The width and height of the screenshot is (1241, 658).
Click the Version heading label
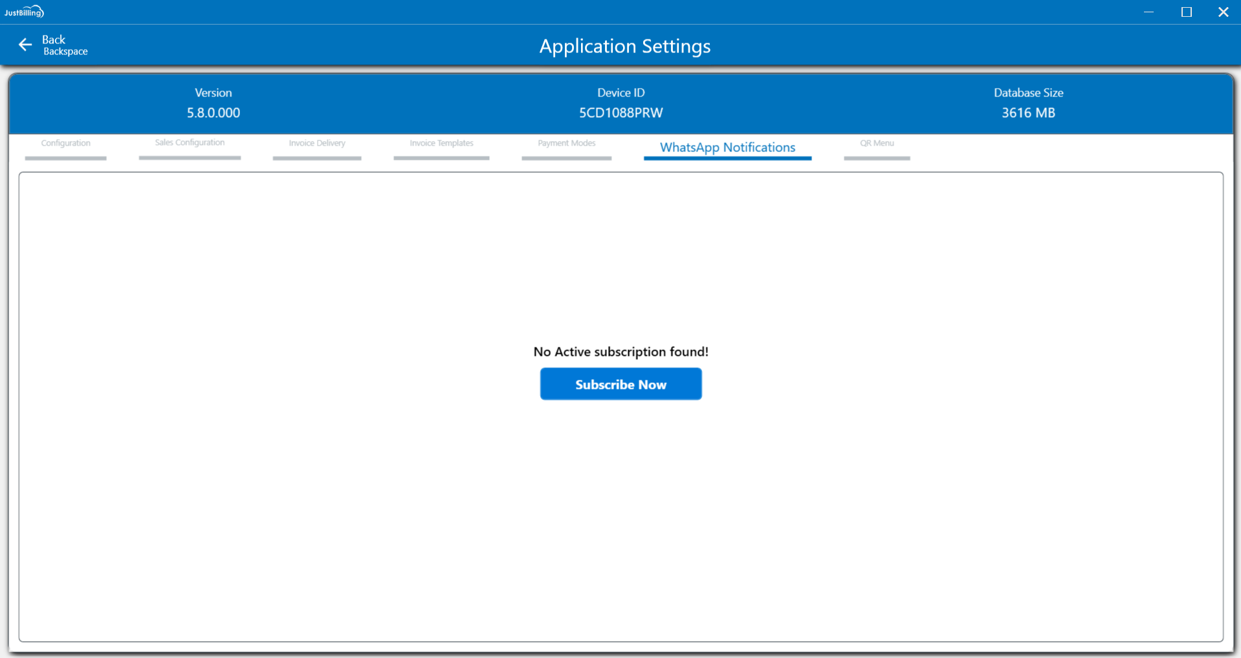coord(213,93)
